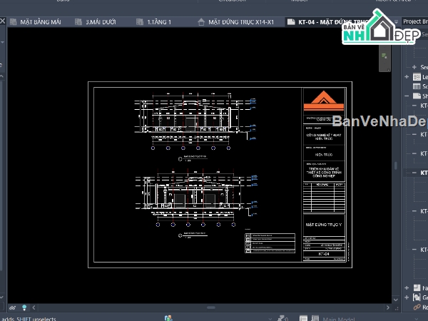
Task: Click the worksets icon in status bar
Action: [168, 318]
